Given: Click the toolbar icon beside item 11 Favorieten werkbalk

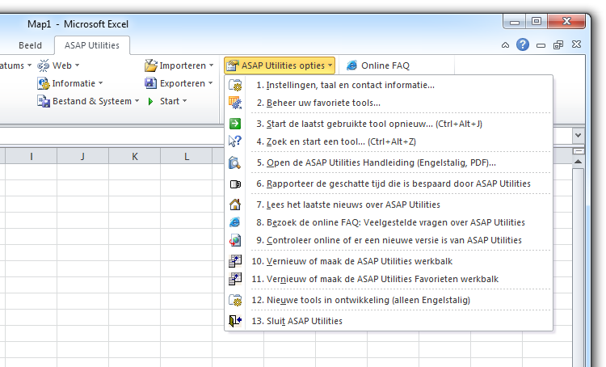Looking at the screenshot, I should point(235,279).
